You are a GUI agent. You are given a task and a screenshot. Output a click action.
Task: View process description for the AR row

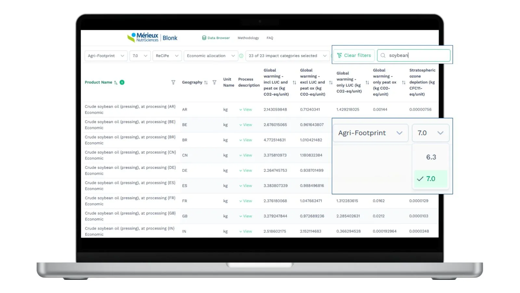coord(246,109)
